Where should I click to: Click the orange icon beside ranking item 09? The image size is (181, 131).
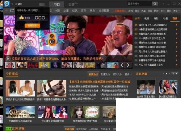pos(177,60)
